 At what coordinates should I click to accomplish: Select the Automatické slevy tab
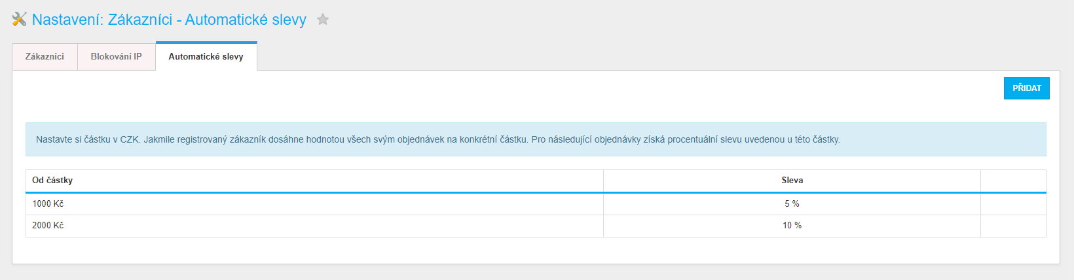pos(206,56)
